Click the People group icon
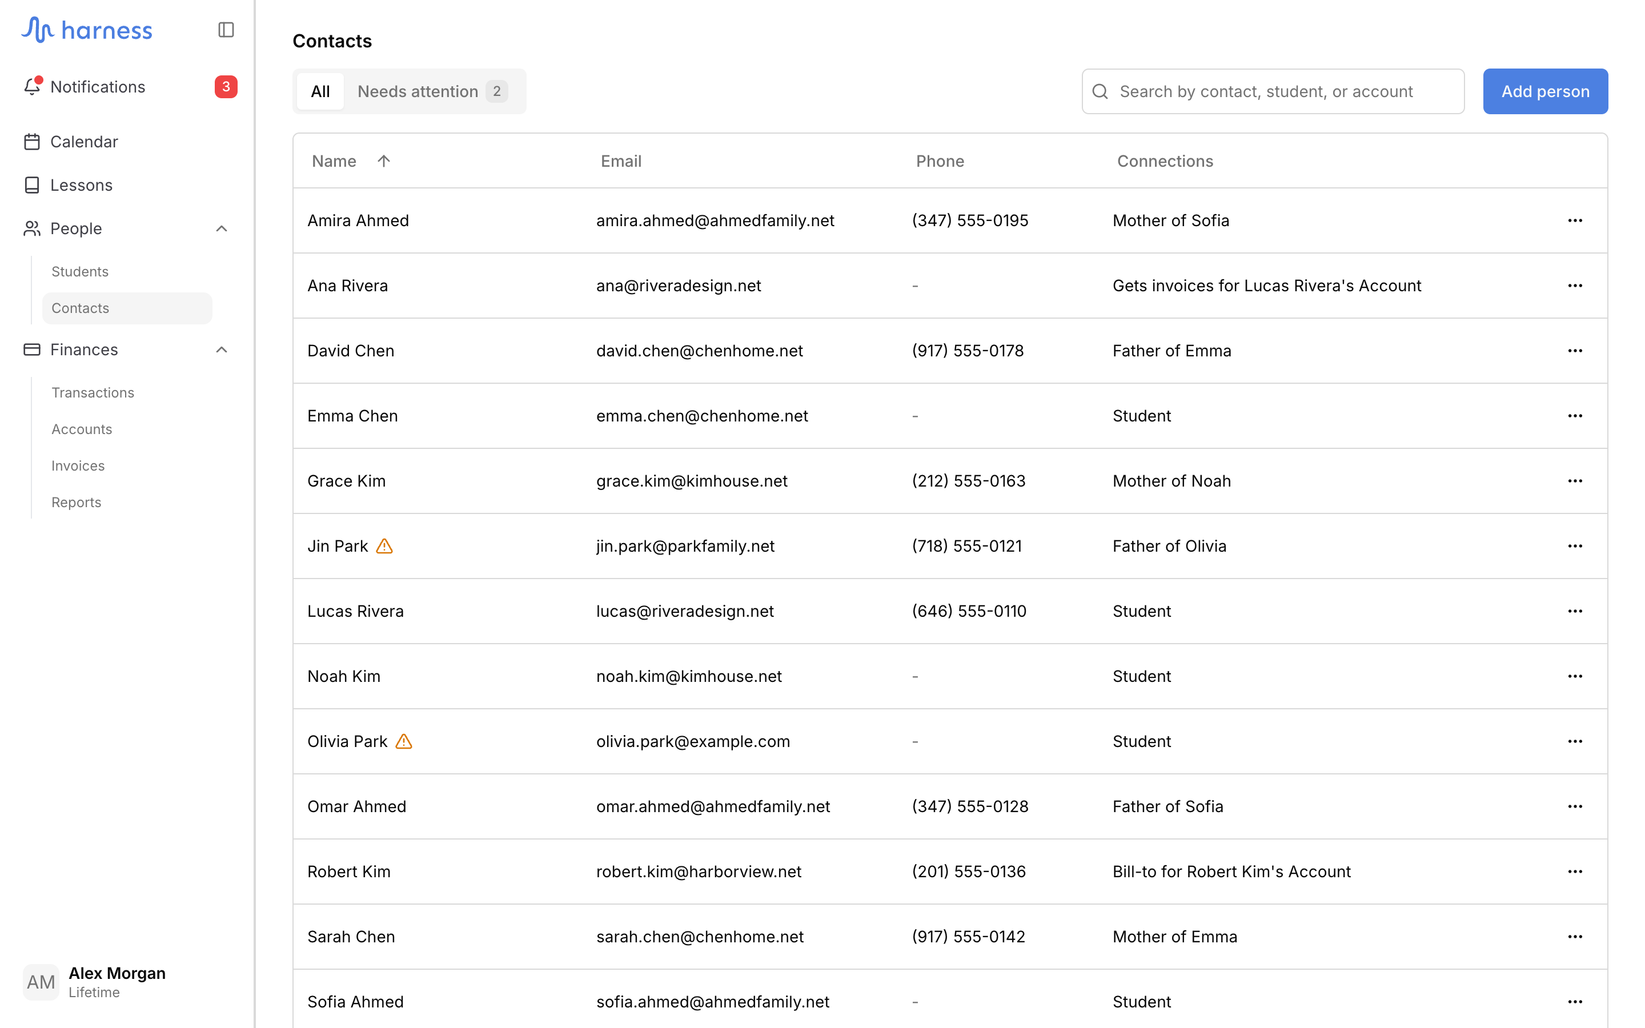The height and width of the screenshot is (1028, 1645). click(x=32, y=228)
